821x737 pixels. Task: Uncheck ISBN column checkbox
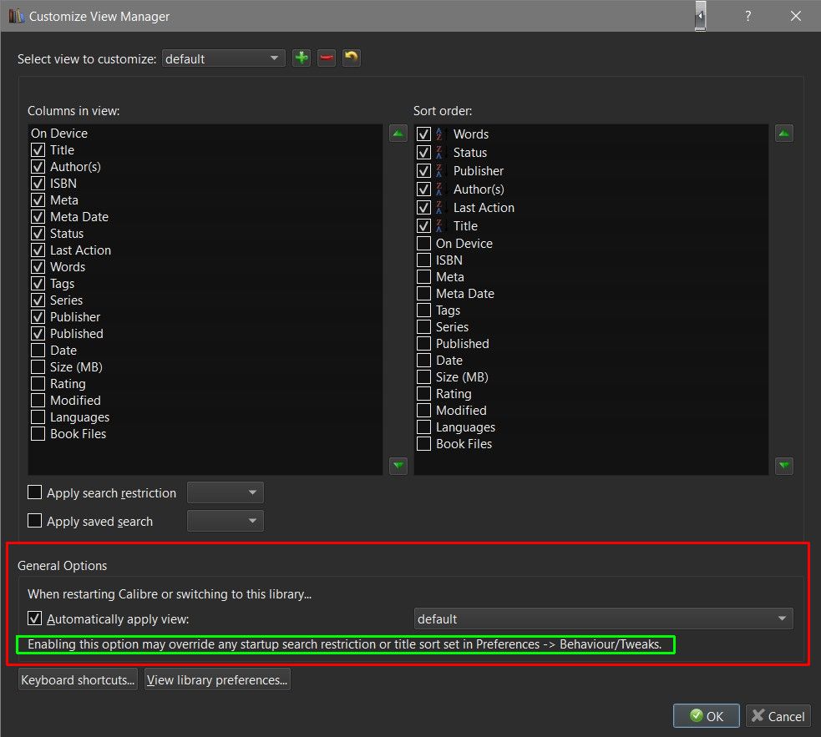point(38,183)
